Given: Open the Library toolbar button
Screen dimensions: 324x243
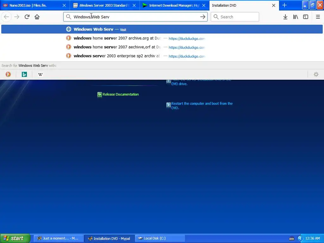Looking at the screenshot, I should coord(296,17).
